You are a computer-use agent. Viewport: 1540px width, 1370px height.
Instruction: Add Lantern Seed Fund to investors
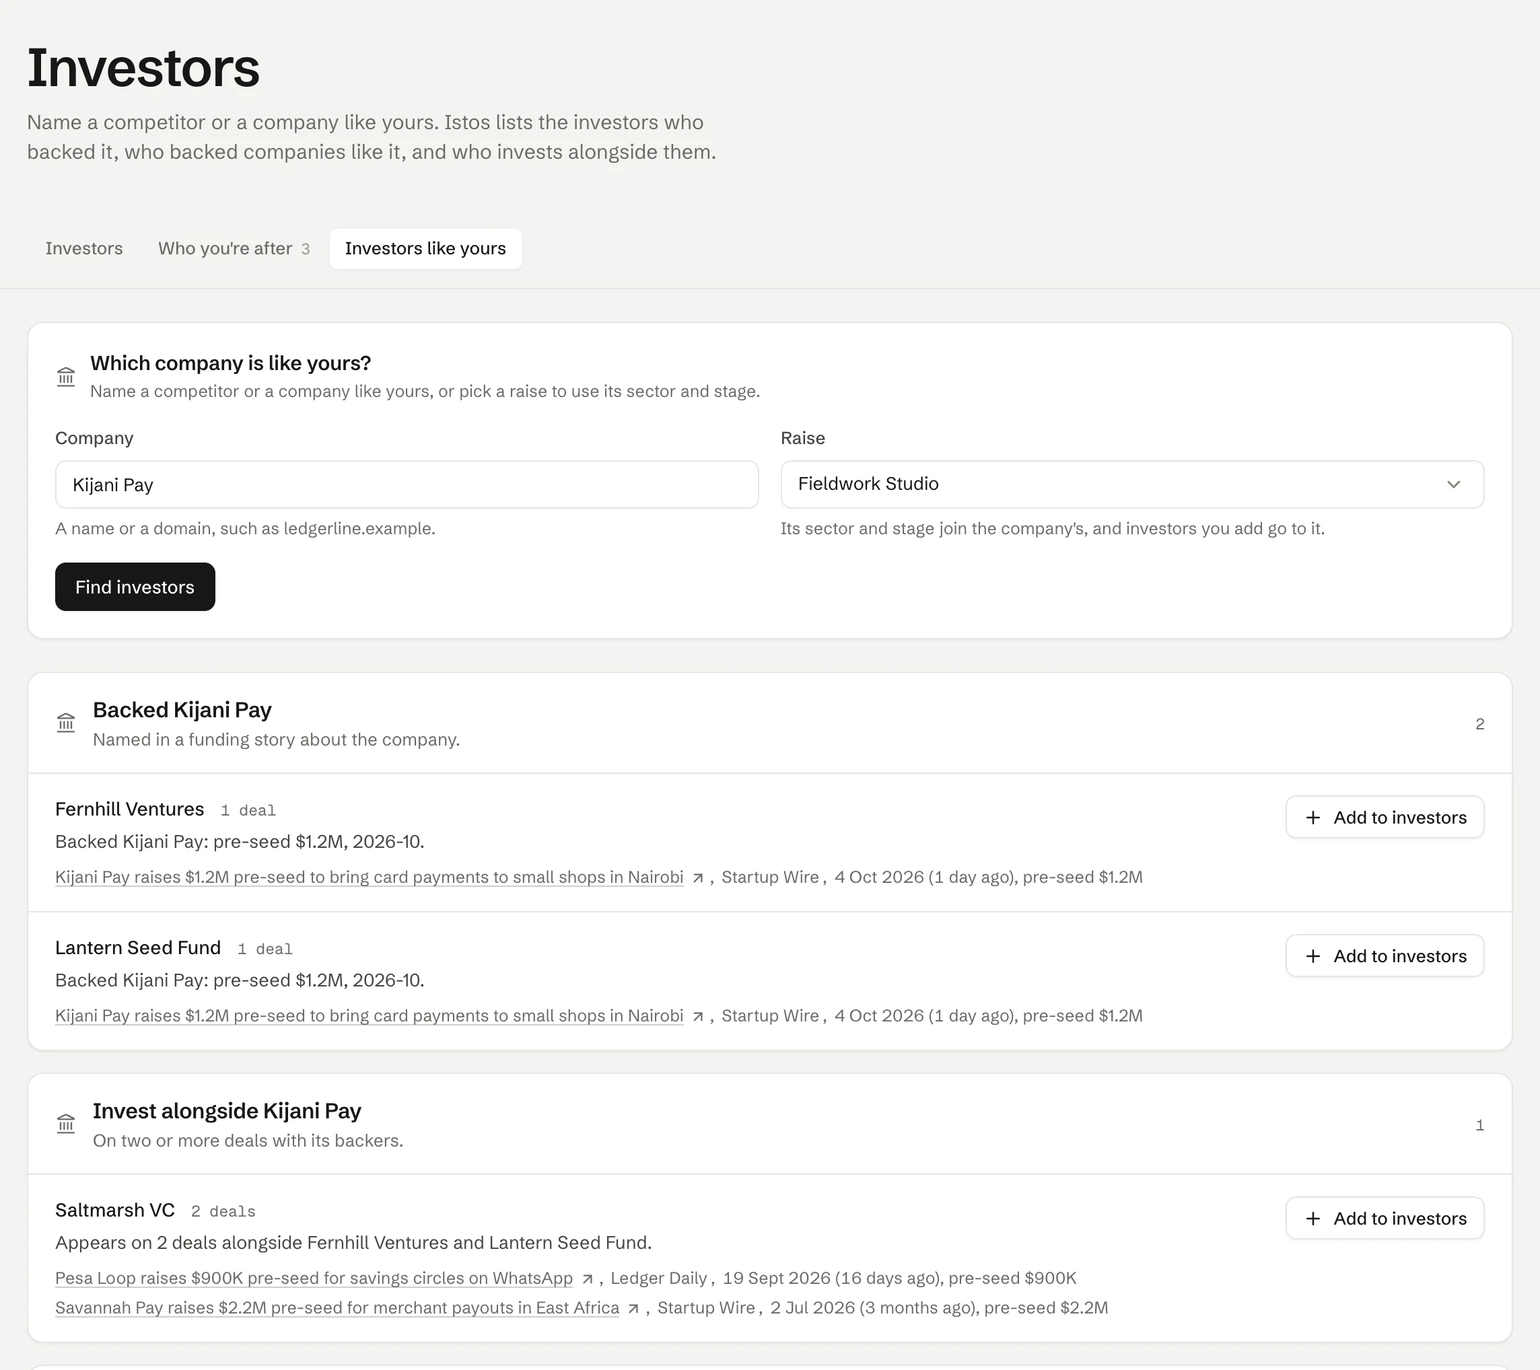tap(1385, 956)
